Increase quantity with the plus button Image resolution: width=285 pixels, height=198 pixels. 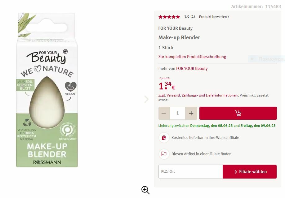tap(191, 113)
